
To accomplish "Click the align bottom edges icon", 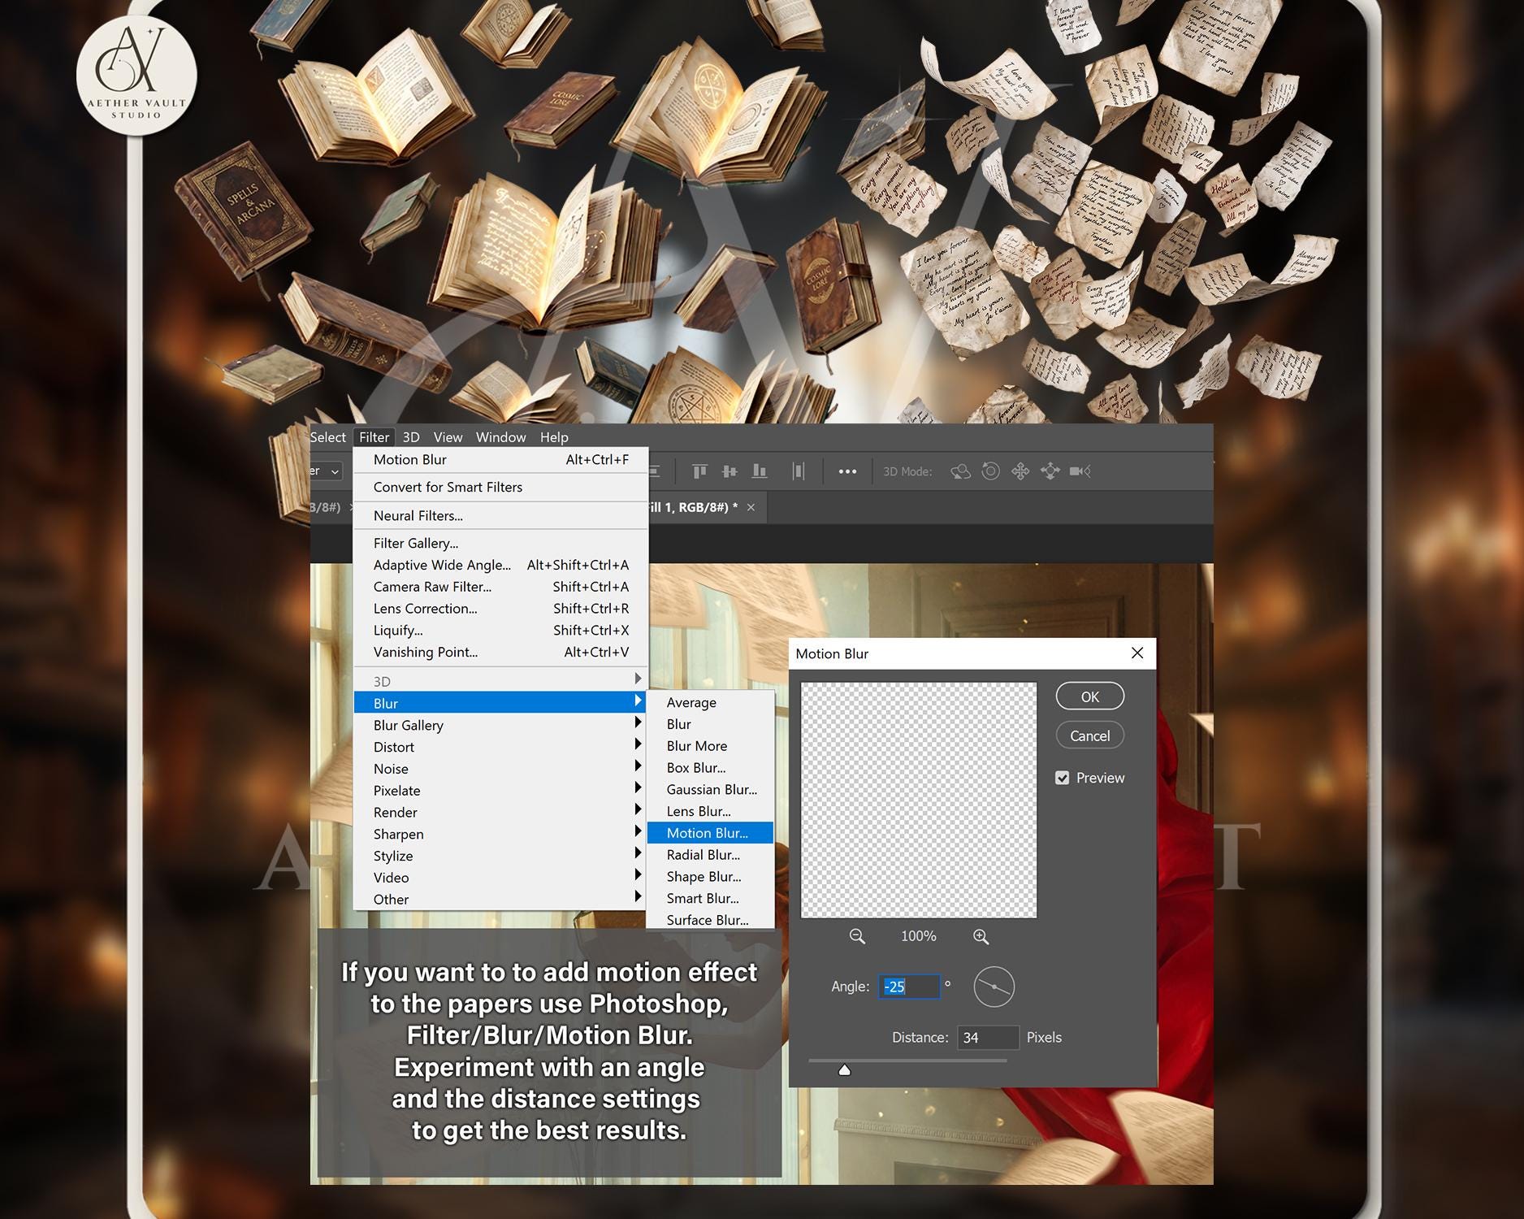I will coord(760,471).
